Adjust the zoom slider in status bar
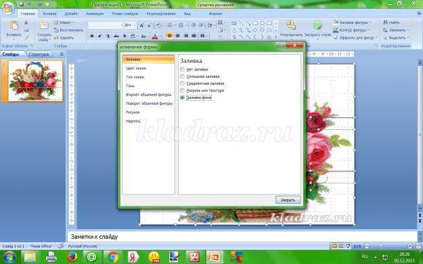 pyautogui.click(x=381, y=246)
